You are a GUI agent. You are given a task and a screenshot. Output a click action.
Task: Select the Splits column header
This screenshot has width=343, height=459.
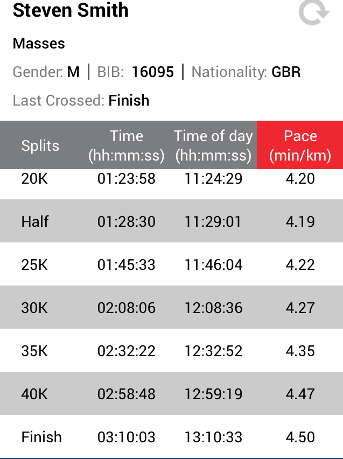(x=40, y=145)
